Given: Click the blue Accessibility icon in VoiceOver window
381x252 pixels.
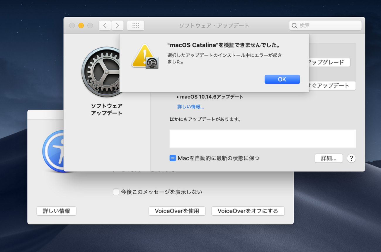Looking at the screenshot, I should 53,151.
